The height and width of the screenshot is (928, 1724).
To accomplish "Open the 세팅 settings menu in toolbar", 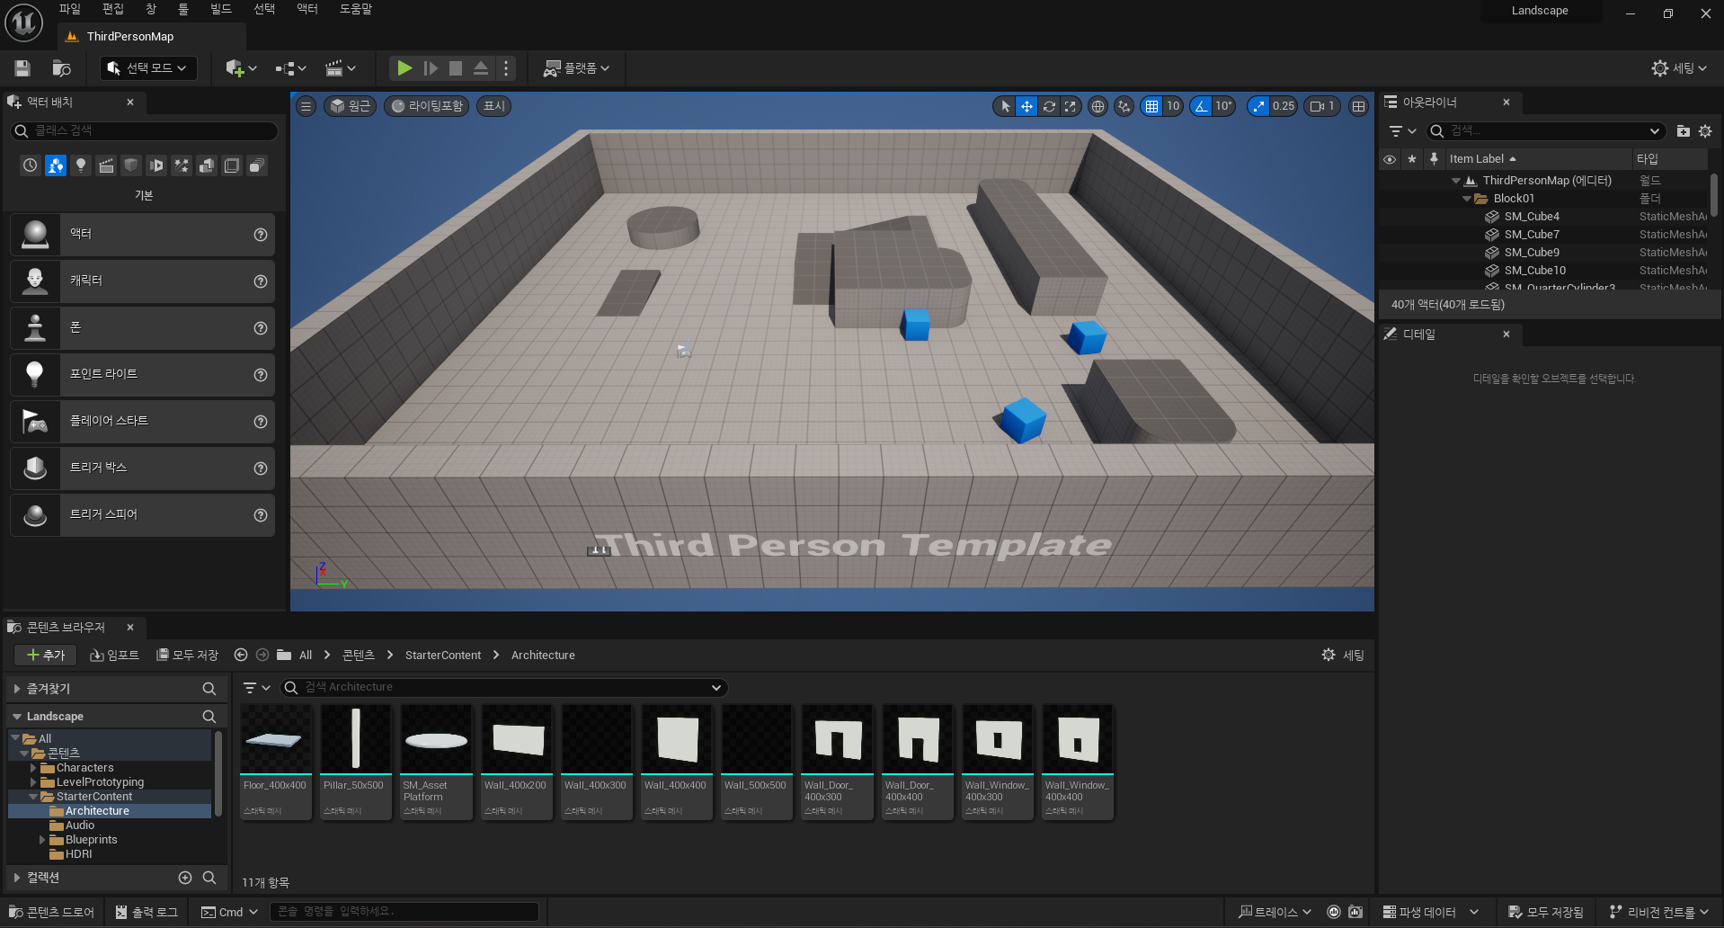I will (1679, 68).
